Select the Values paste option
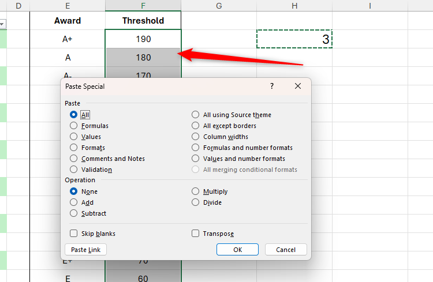433x282 pixels. click(73, 137)
